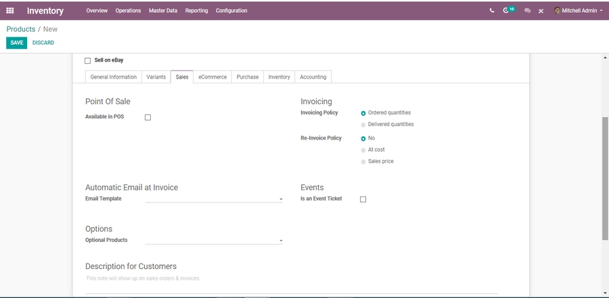Click the DISCARD button
This screenshot has width=609, height=298.
pos(43,43)
